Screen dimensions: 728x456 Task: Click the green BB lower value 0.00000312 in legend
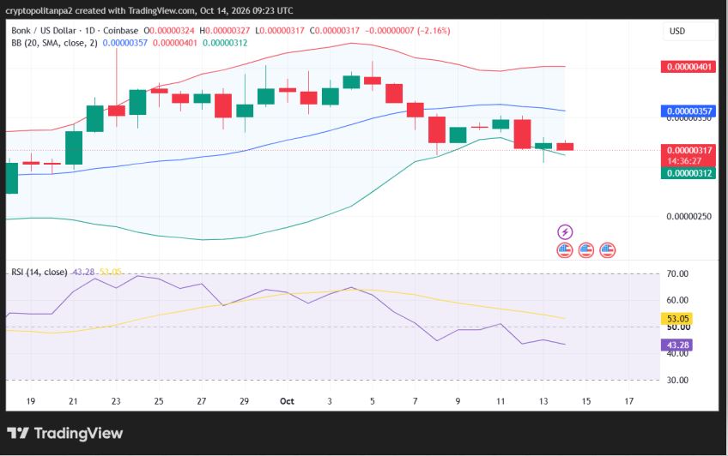(x=225, y=43)
